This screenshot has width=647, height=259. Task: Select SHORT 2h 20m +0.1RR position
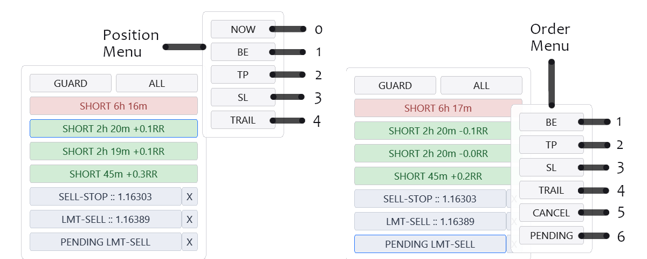[114, 128]
